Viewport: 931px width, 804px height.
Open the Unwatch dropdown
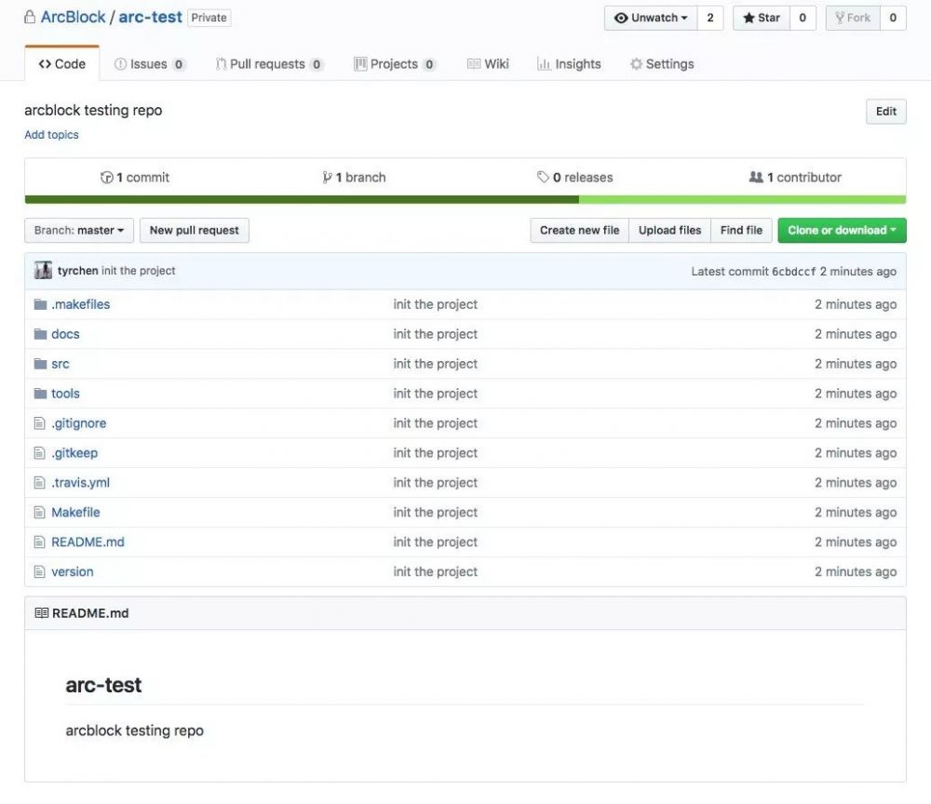pyautogui.click(x=651, y=18)
